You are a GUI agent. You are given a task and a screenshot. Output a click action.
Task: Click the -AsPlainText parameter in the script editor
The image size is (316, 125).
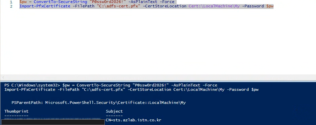tap(143, 2)
